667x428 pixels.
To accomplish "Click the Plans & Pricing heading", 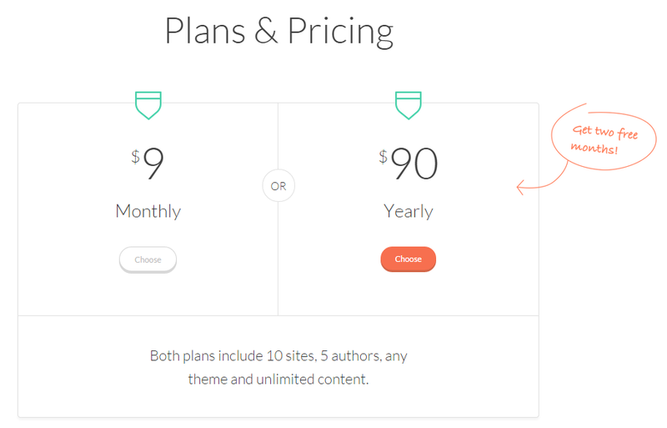I will (x=279, y=32).
